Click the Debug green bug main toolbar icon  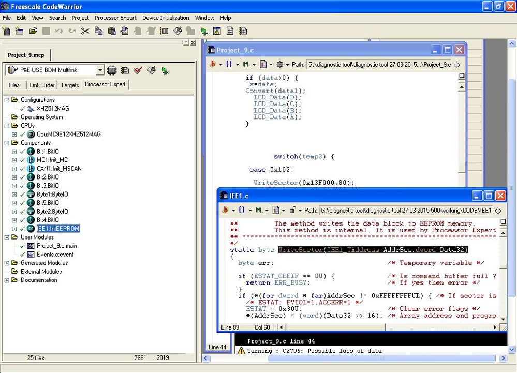pos(204,32)
